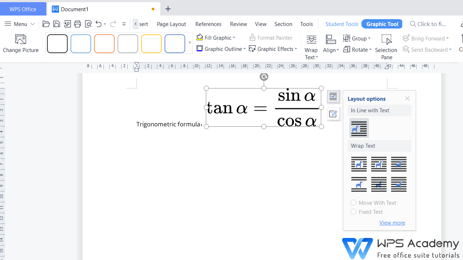Switch to the References tab
Viewport: 463px width, 260px height.
208,24
